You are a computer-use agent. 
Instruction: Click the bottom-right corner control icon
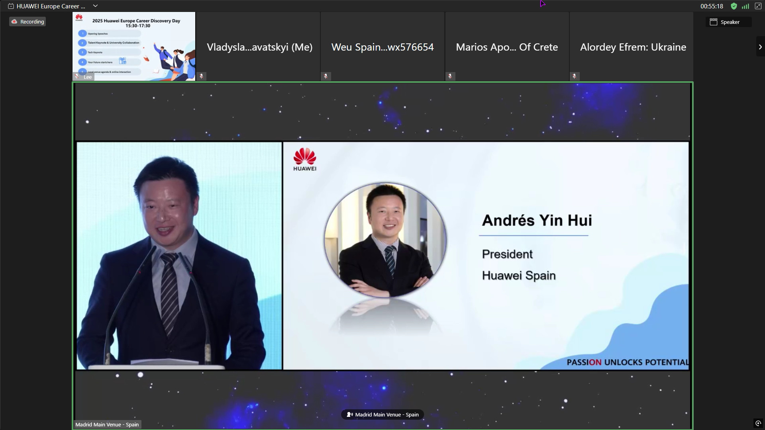point(758,423)
